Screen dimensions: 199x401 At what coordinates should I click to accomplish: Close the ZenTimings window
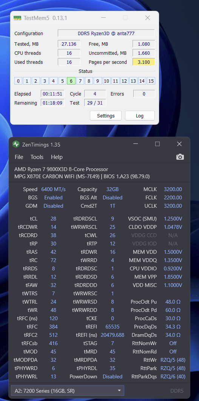coord(179,144)
